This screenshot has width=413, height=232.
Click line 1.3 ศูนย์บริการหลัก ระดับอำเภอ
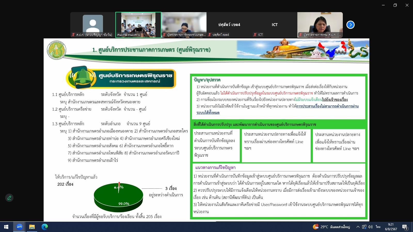101,124
